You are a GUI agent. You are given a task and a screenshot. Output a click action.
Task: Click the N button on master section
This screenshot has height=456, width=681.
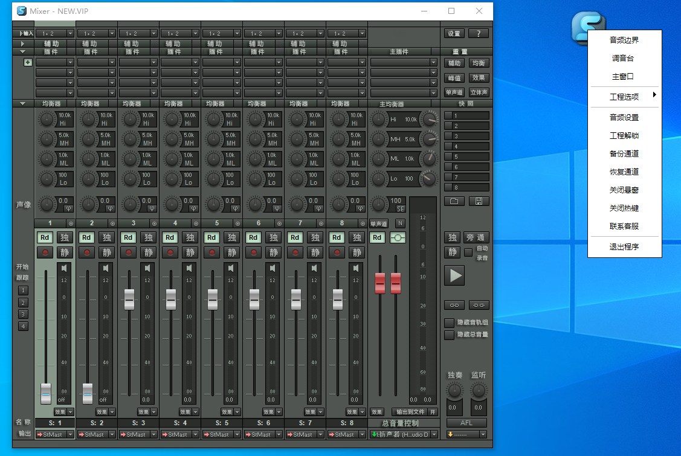coord(400,223)
